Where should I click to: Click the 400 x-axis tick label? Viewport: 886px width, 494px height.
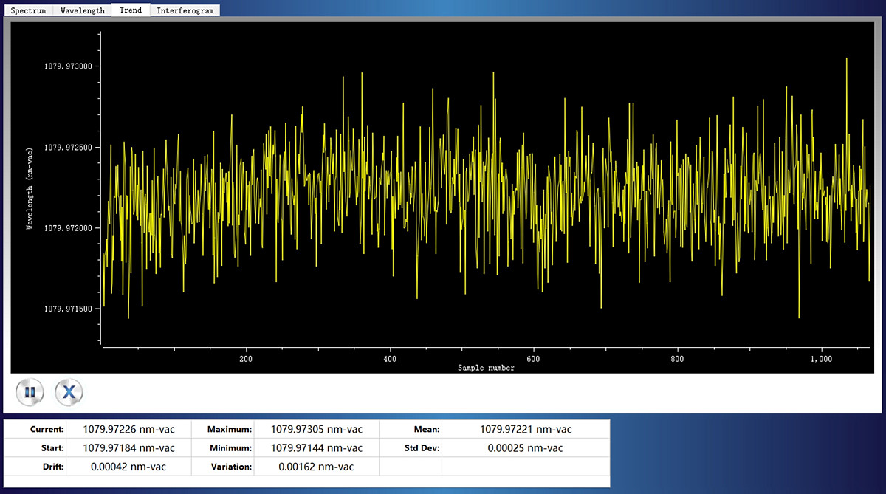(390, 359)
